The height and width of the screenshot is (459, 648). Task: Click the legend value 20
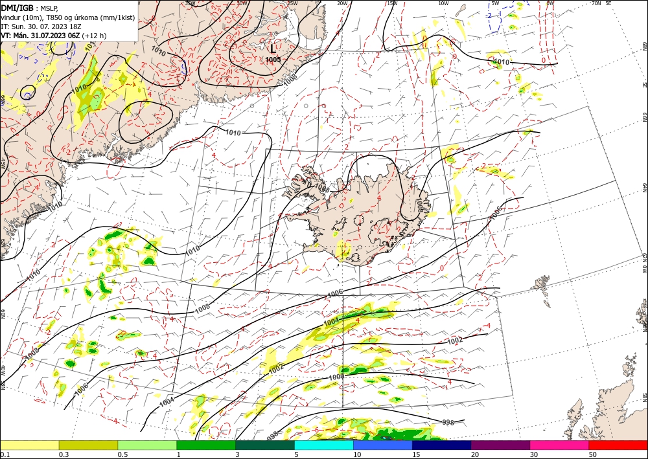click(475, 454)
